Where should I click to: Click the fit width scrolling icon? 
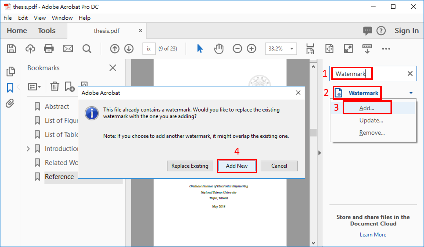click(x=310, y=49)
